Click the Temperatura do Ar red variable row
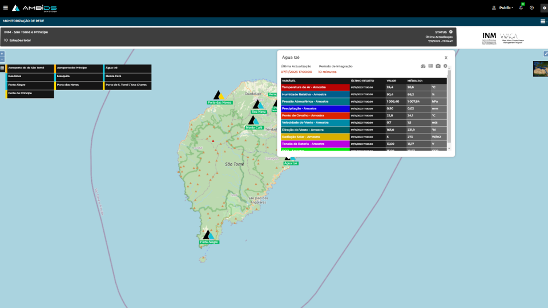The image size is (548, 308). (315, 87)
